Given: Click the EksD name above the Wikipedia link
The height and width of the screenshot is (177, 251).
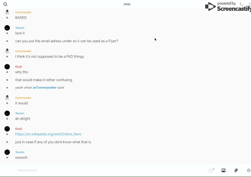Looking at the screenshot, I should point(19,129).
